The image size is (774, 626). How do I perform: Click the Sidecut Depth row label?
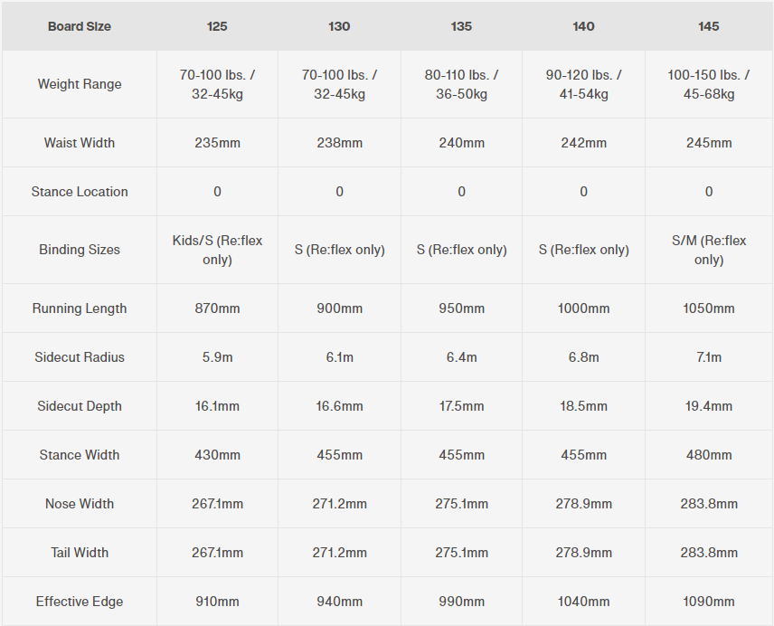80,406
